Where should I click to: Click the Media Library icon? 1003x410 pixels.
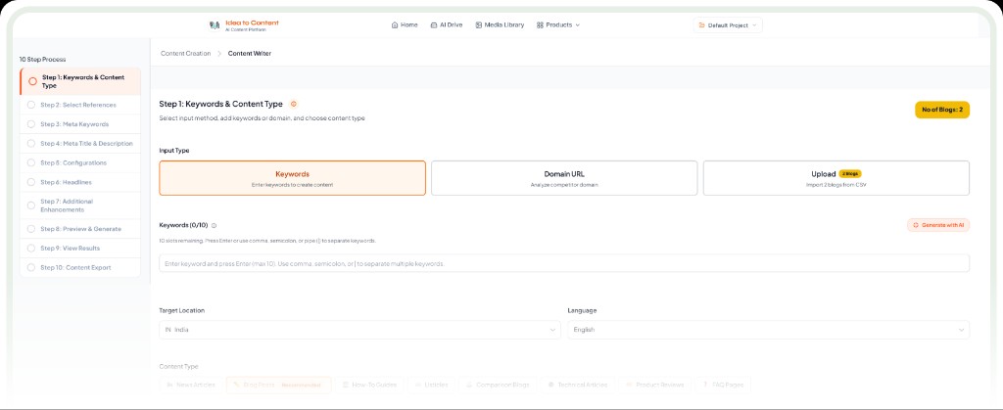tap(478, 24)
